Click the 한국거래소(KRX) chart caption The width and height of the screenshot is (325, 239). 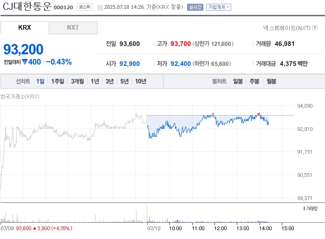point(20,97)
